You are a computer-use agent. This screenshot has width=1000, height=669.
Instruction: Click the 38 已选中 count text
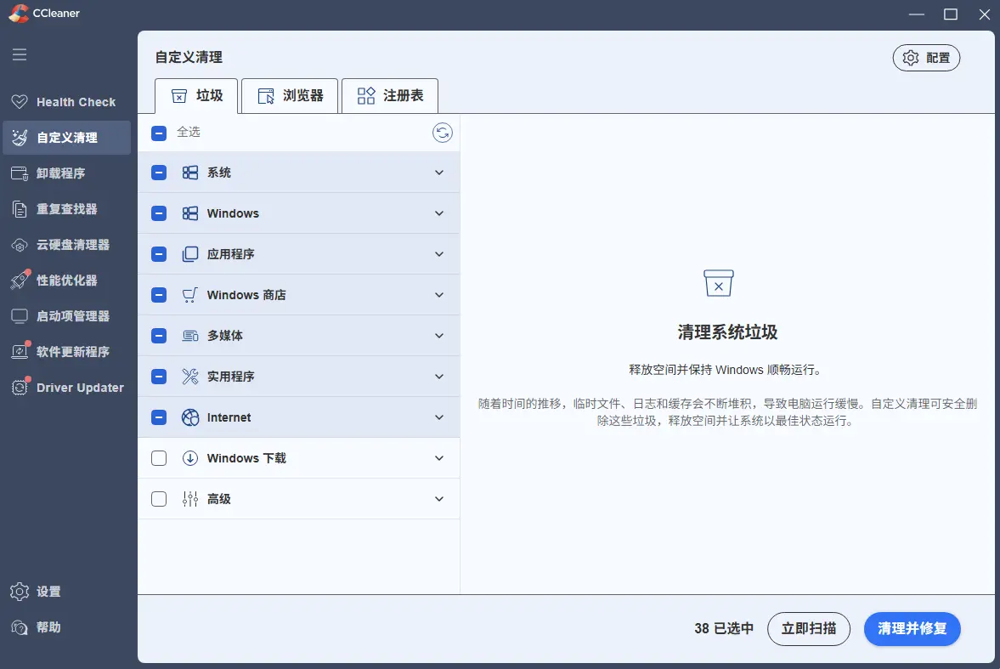pyautogui.click(x=724, y=629)
